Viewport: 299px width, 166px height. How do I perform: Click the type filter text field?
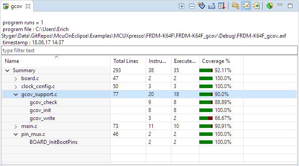(150, 50)
